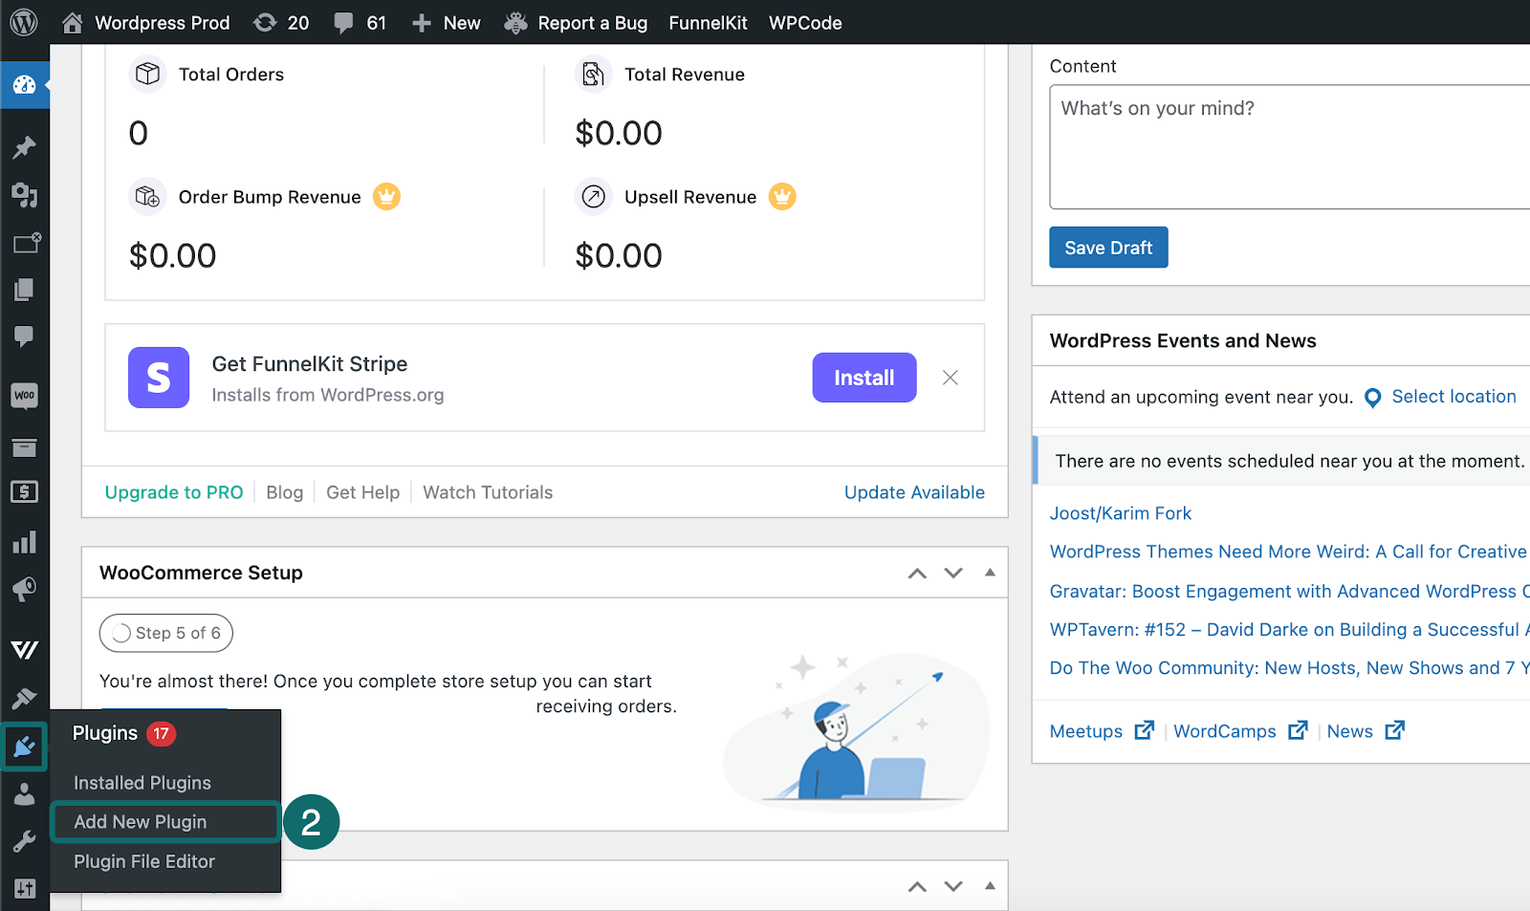
Task: Open Appearance paintbrush sidebar icon
Action: point(25,698)
